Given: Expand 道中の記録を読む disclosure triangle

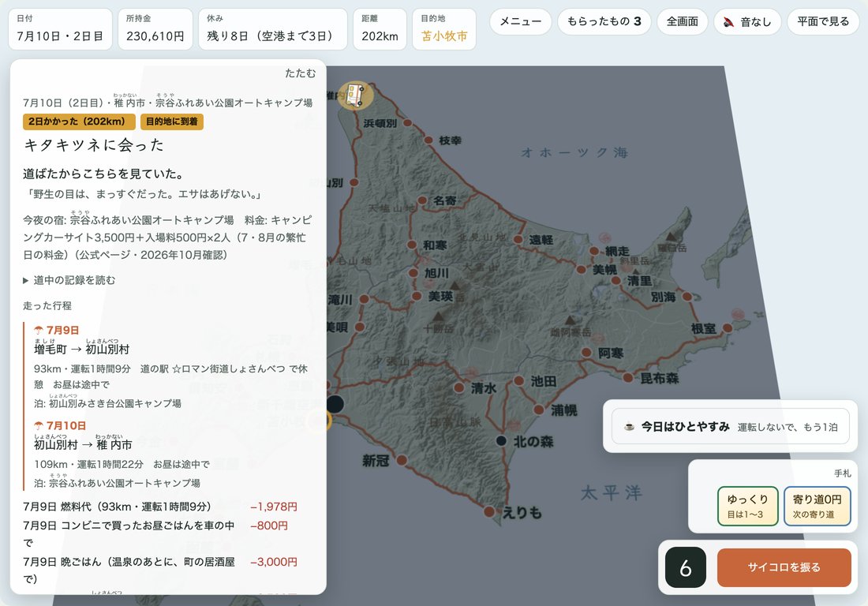Looking at the screenshot, I should pos(25,281).
